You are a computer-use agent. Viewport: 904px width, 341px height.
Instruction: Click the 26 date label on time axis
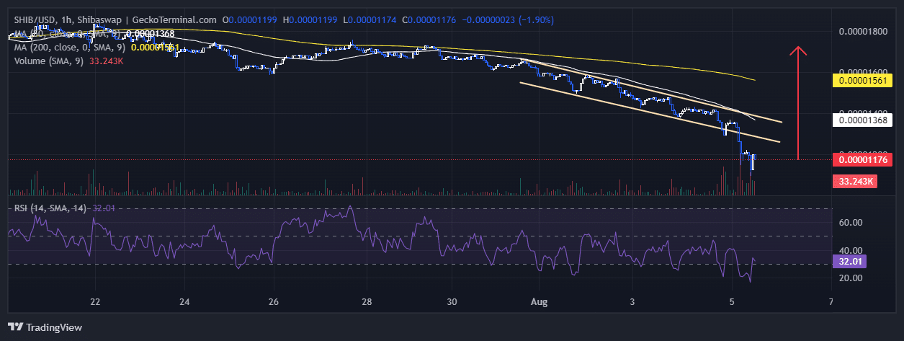click(274, 302)
